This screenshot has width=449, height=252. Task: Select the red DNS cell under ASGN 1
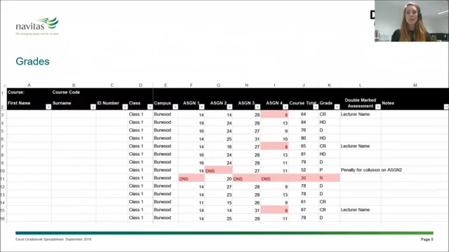coord(192,178)
